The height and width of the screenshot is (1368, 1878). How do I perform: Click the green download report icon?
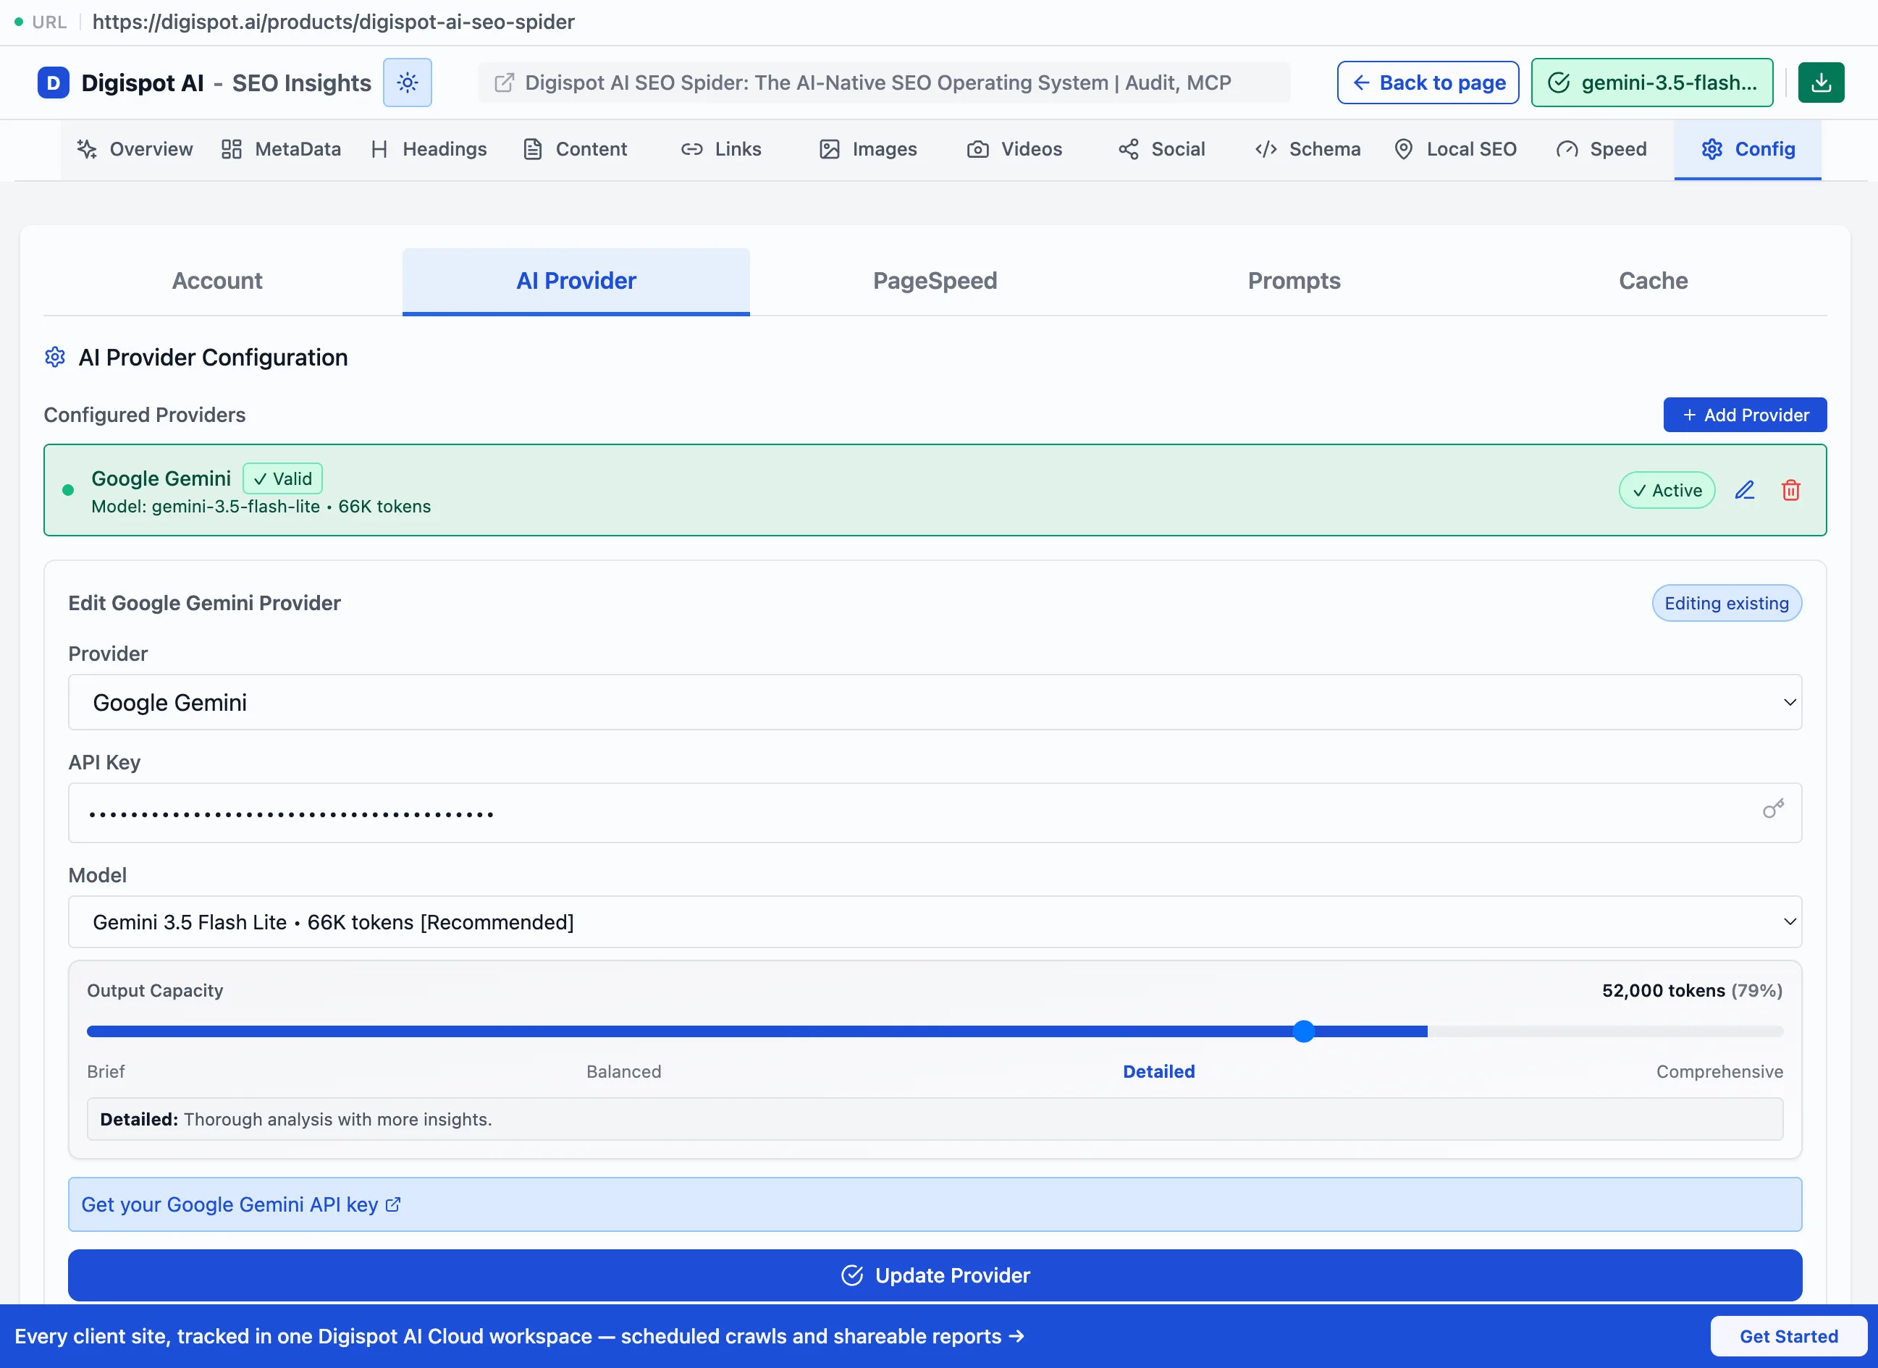click(1821, 83)
